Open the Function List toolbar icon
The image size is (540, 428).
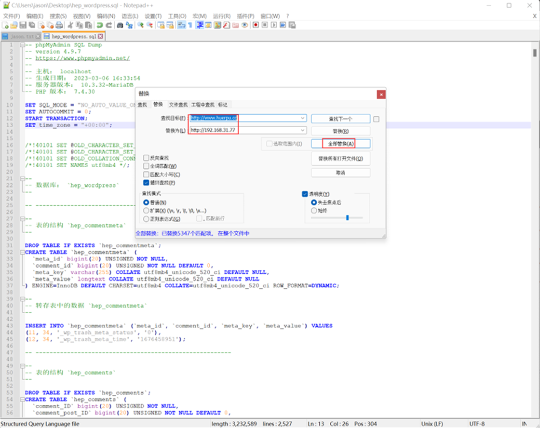click(227, 25)
